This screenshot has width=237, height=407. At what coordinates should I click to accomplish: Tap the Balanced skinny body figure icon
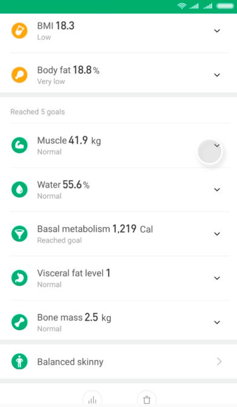(x=19, y=362)
